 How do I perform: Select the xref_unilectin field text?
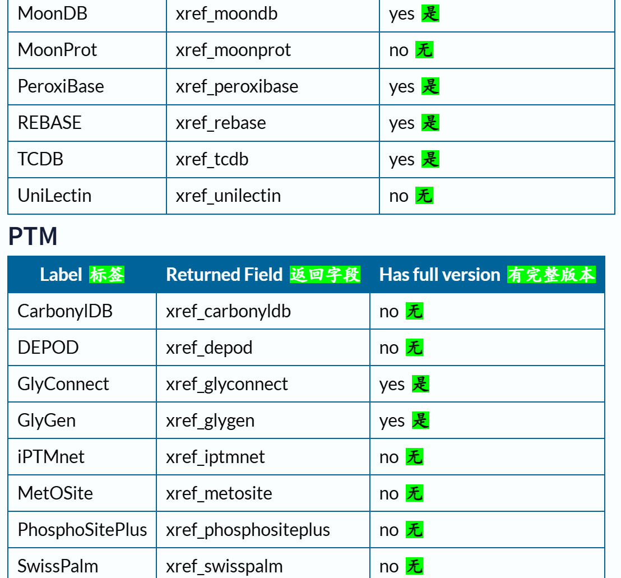[228, 196]
